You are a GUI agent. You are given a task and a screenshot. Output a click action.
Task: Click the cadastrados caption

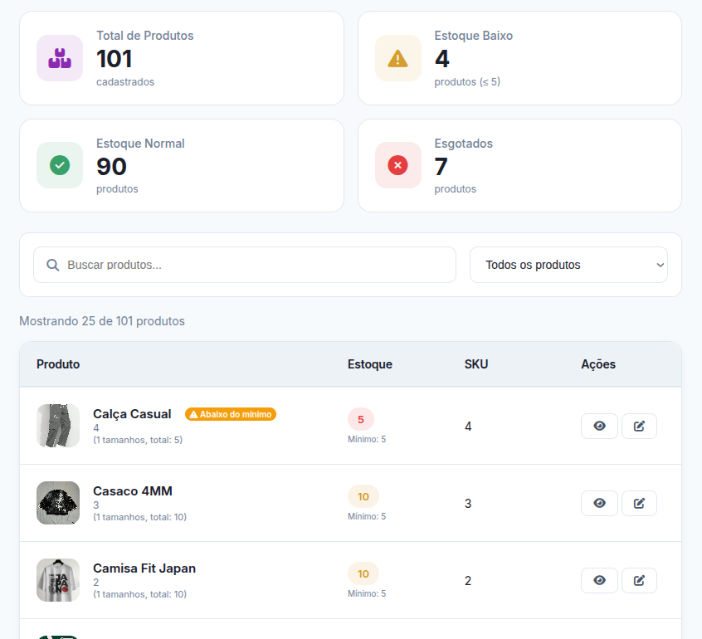(125, 82)
